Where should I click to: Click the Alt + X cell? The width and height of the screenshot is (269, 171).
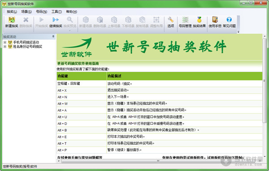[x=82, y=90]
